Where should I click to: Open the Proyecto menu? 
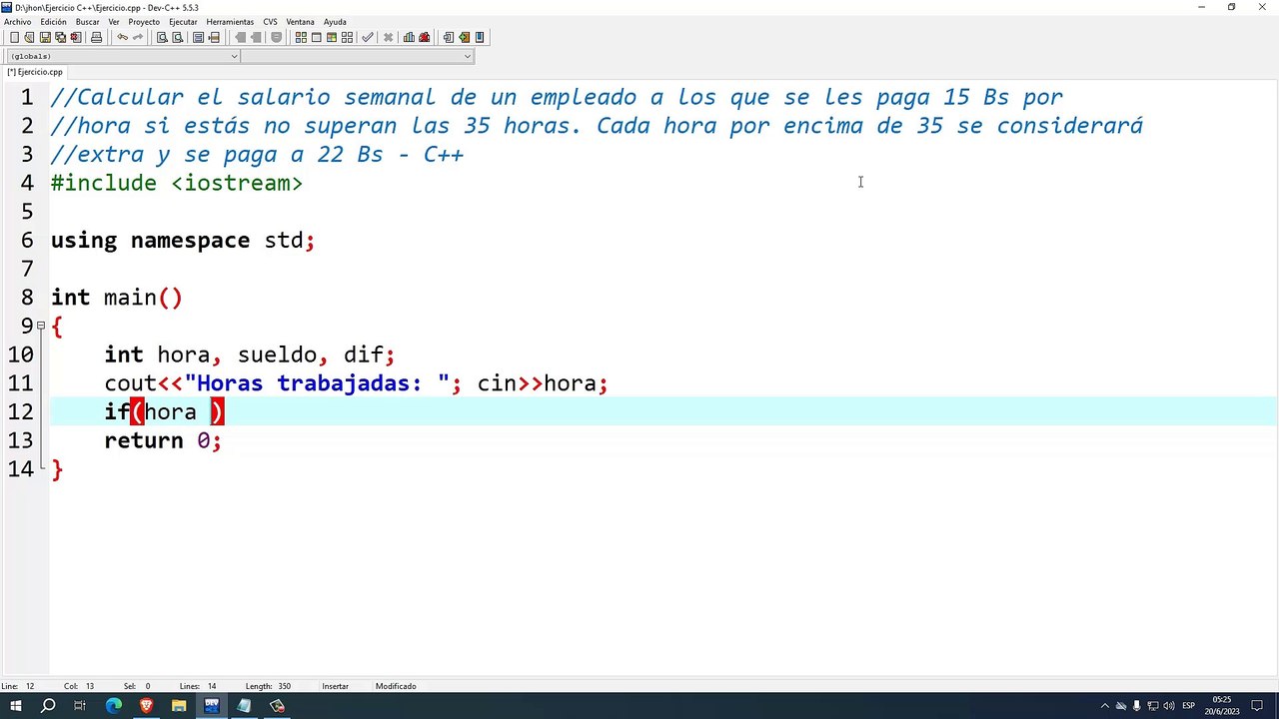tap(144, 22)
